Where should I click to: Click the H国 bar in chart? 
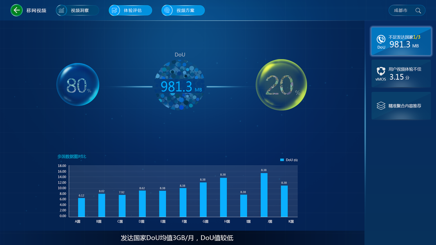pyautogui.click(x=223, y=197)
